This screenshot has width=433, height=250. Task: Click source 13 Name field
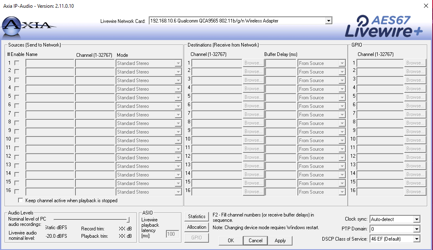(50, 166)
